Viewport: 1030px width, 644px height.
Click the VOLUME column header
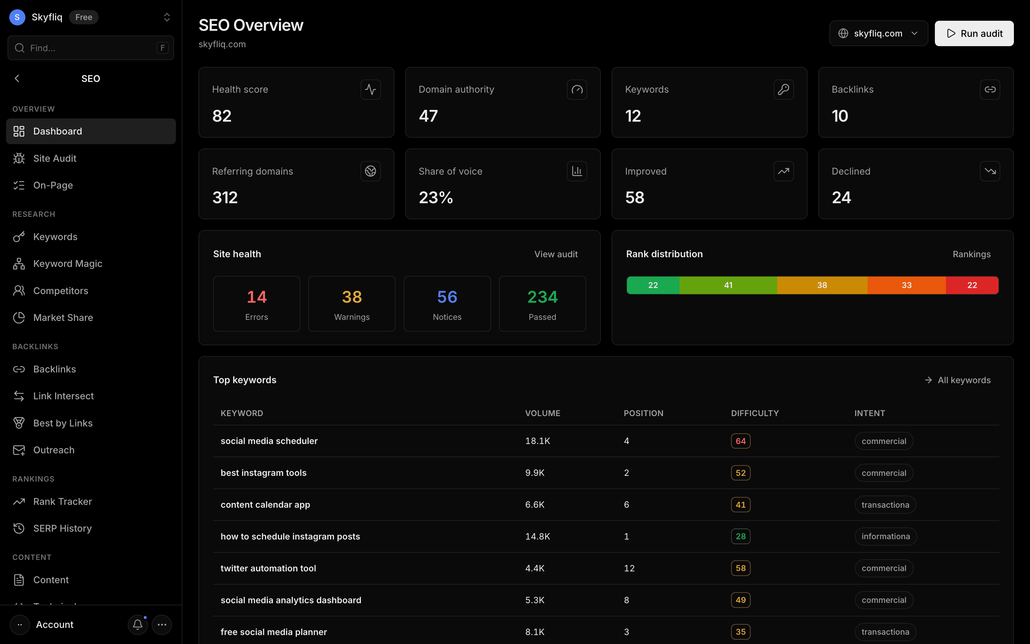point(543,413)
